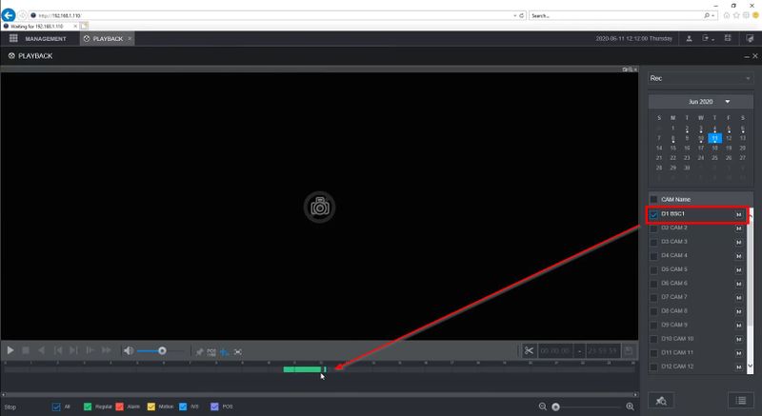Step to the previous frame
The image size is (762, 416).
pos(58,350)
